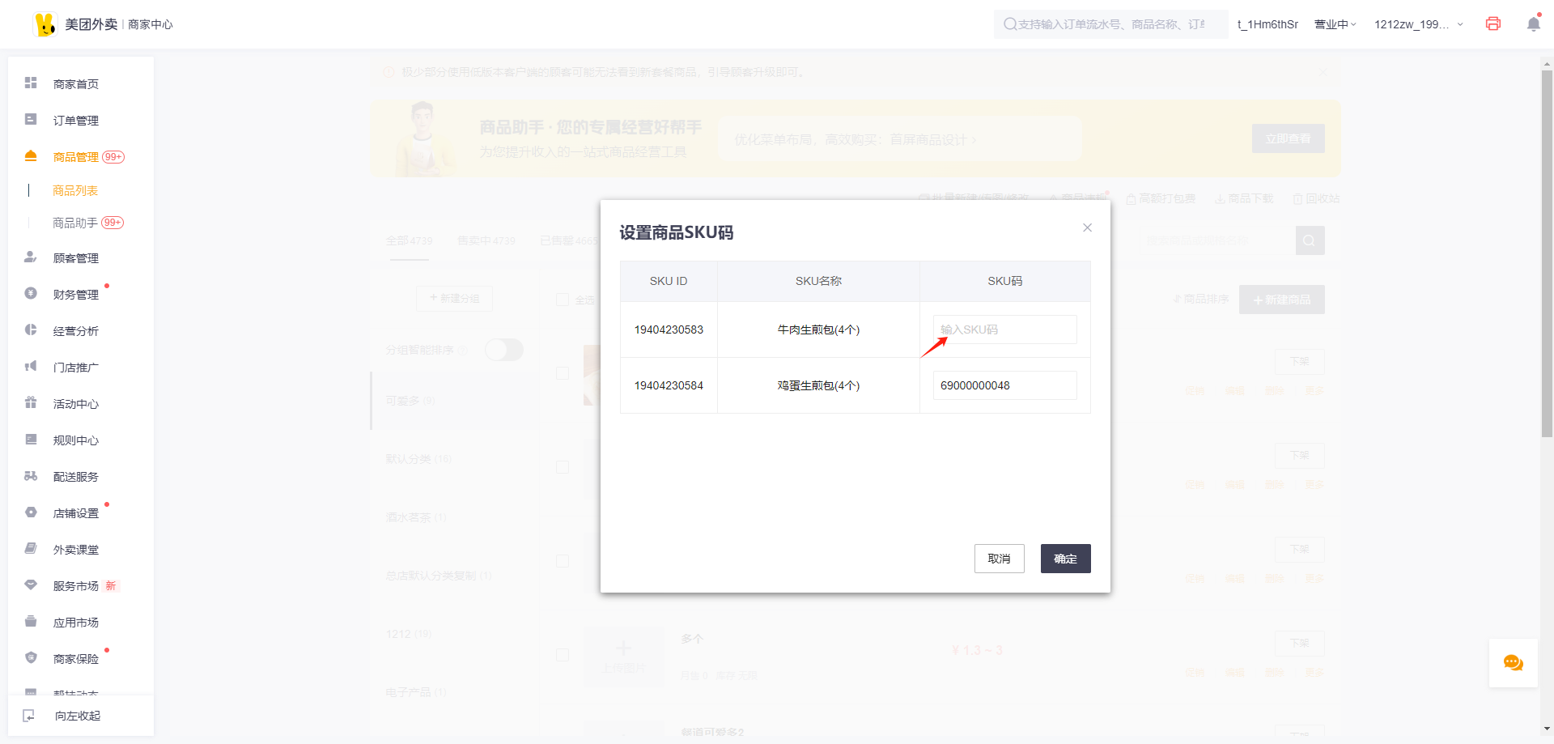Toggle the 分组智能排序 switch
1554x744 pixels.
pyautogui.click(x=503, y=350)
